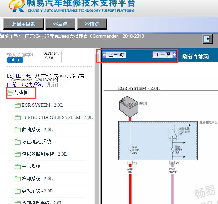Click the 蓄电池 battery label

tap(143, 103)
